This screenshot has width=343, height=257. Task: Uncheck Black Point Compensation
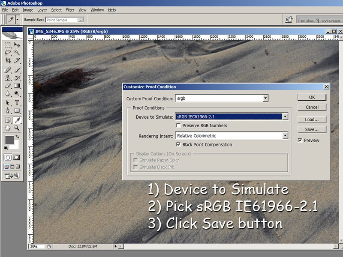click(179, 145)
